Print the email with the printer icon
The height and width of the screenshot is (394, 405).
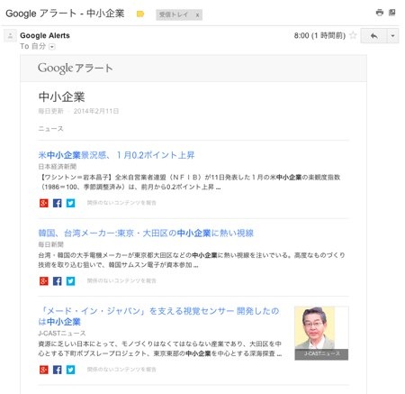coord(380,13)
